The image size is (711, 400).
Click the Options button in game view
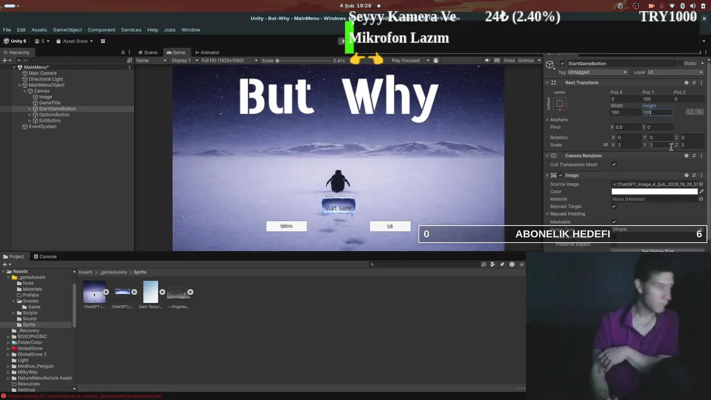[286, 226]
